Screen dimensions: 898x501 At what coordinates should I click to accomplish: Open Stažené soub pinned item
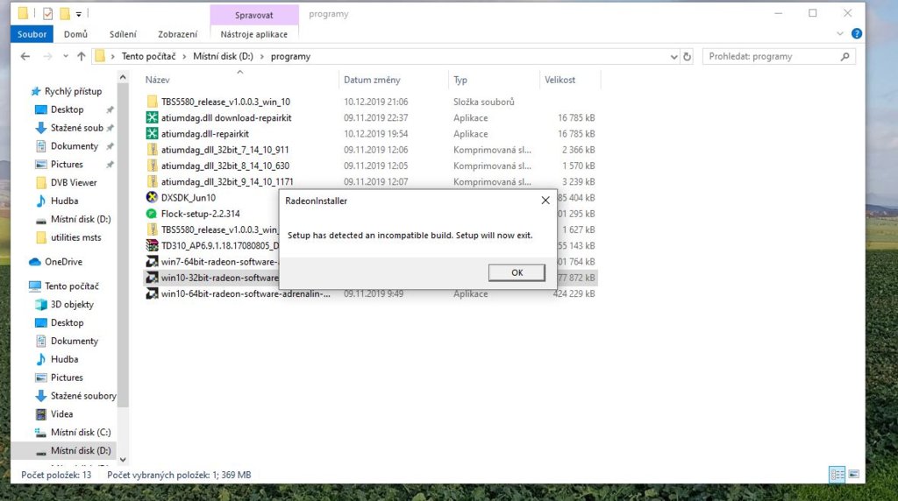pyautogui.click(x=77, y=128)
